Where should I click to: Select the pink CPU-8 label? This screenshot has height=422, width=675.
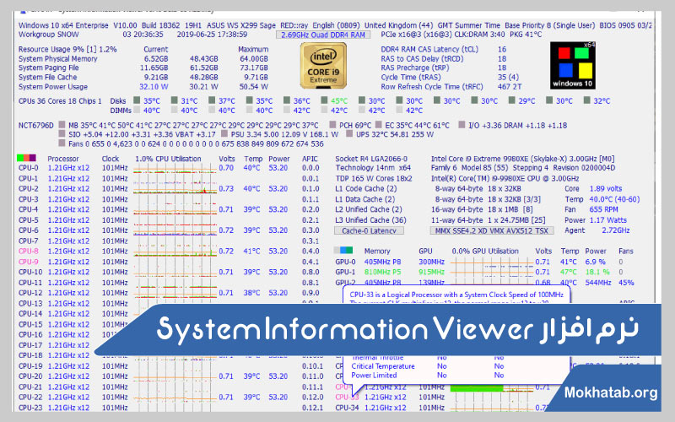point(29,251)
